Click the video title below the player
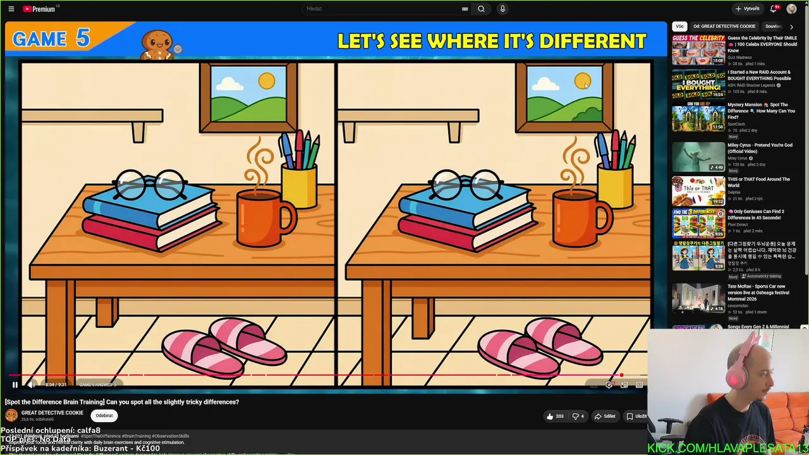Image resolution: width=809 pixels, height=455 pixels. [122, 402]
